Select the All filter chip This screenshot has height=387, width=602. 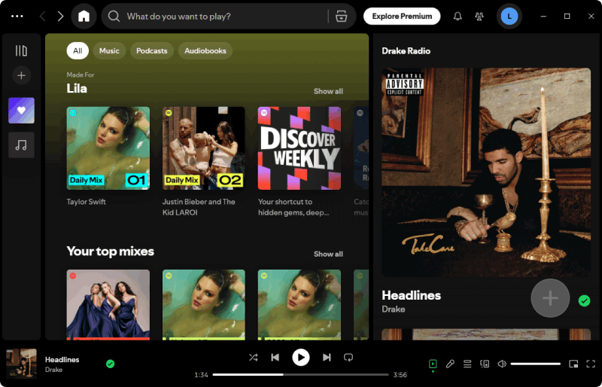78,50
